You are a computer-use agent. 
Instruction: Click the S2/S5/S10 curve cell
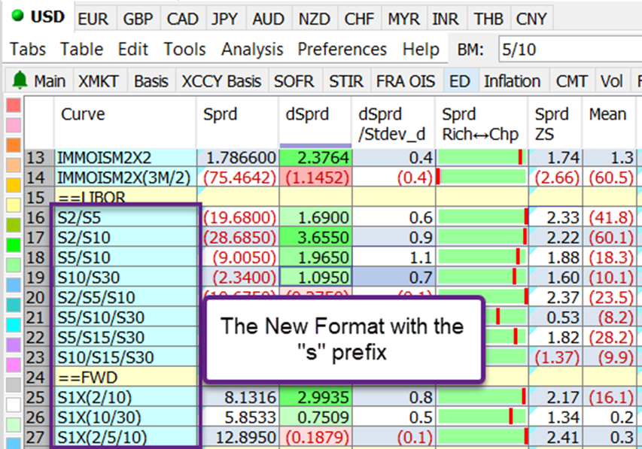point(125,298)
